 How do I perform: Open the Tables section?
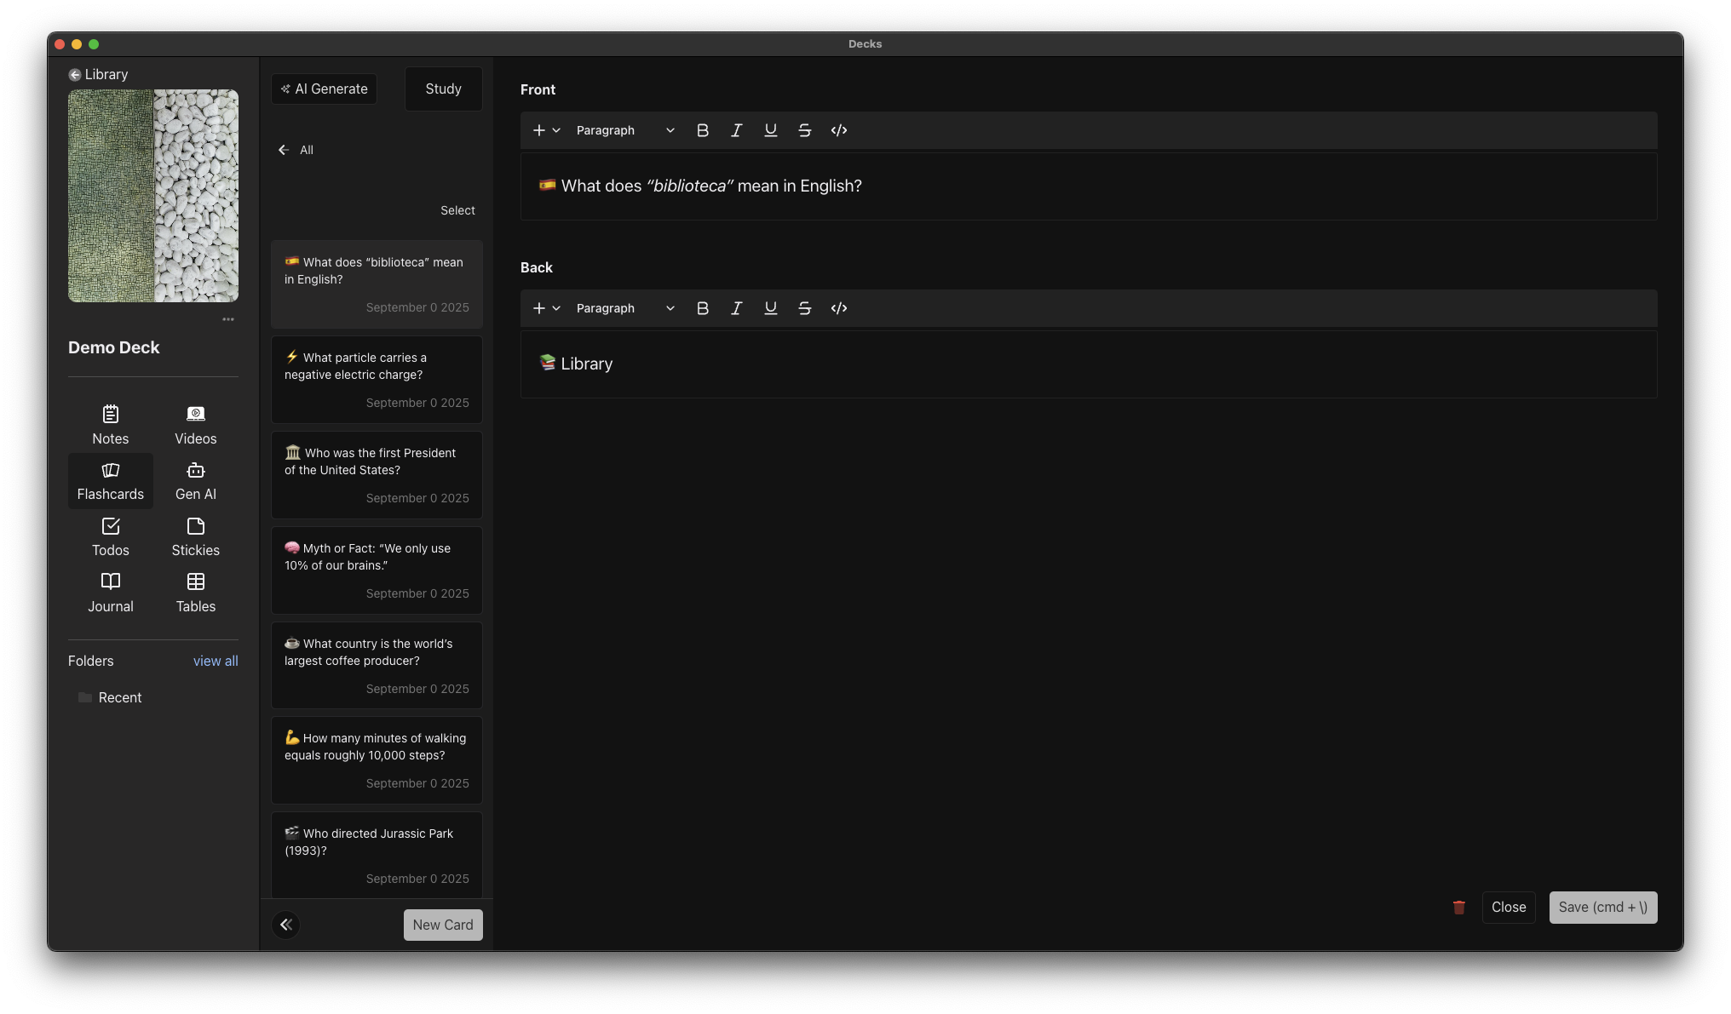coord(195,593)
